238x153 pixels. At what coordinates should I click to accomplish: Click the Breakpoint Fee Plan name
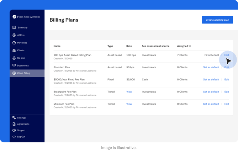tap(65, 92)
